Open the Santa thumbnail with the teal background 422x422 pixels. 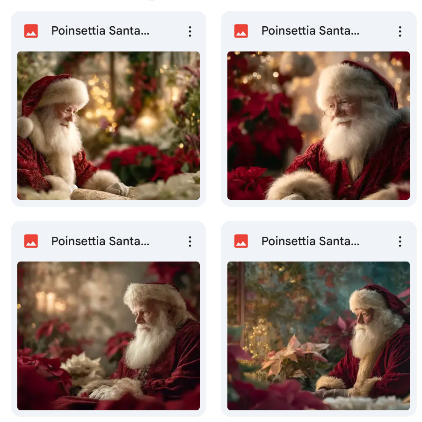click(x=319, y=335)
